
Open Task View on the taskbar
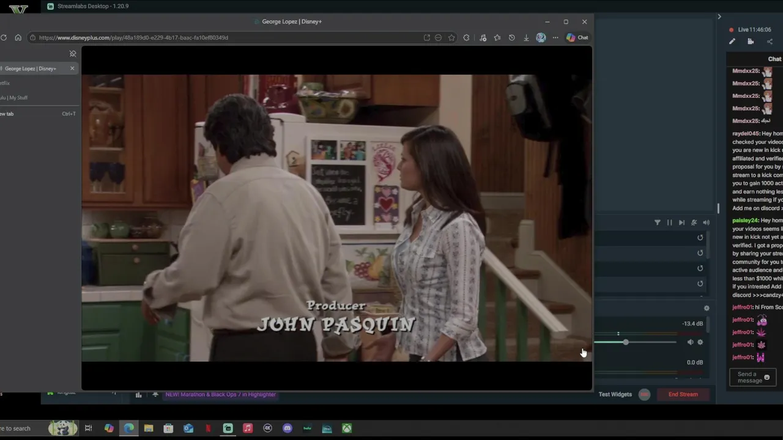[x=88, y=428]
